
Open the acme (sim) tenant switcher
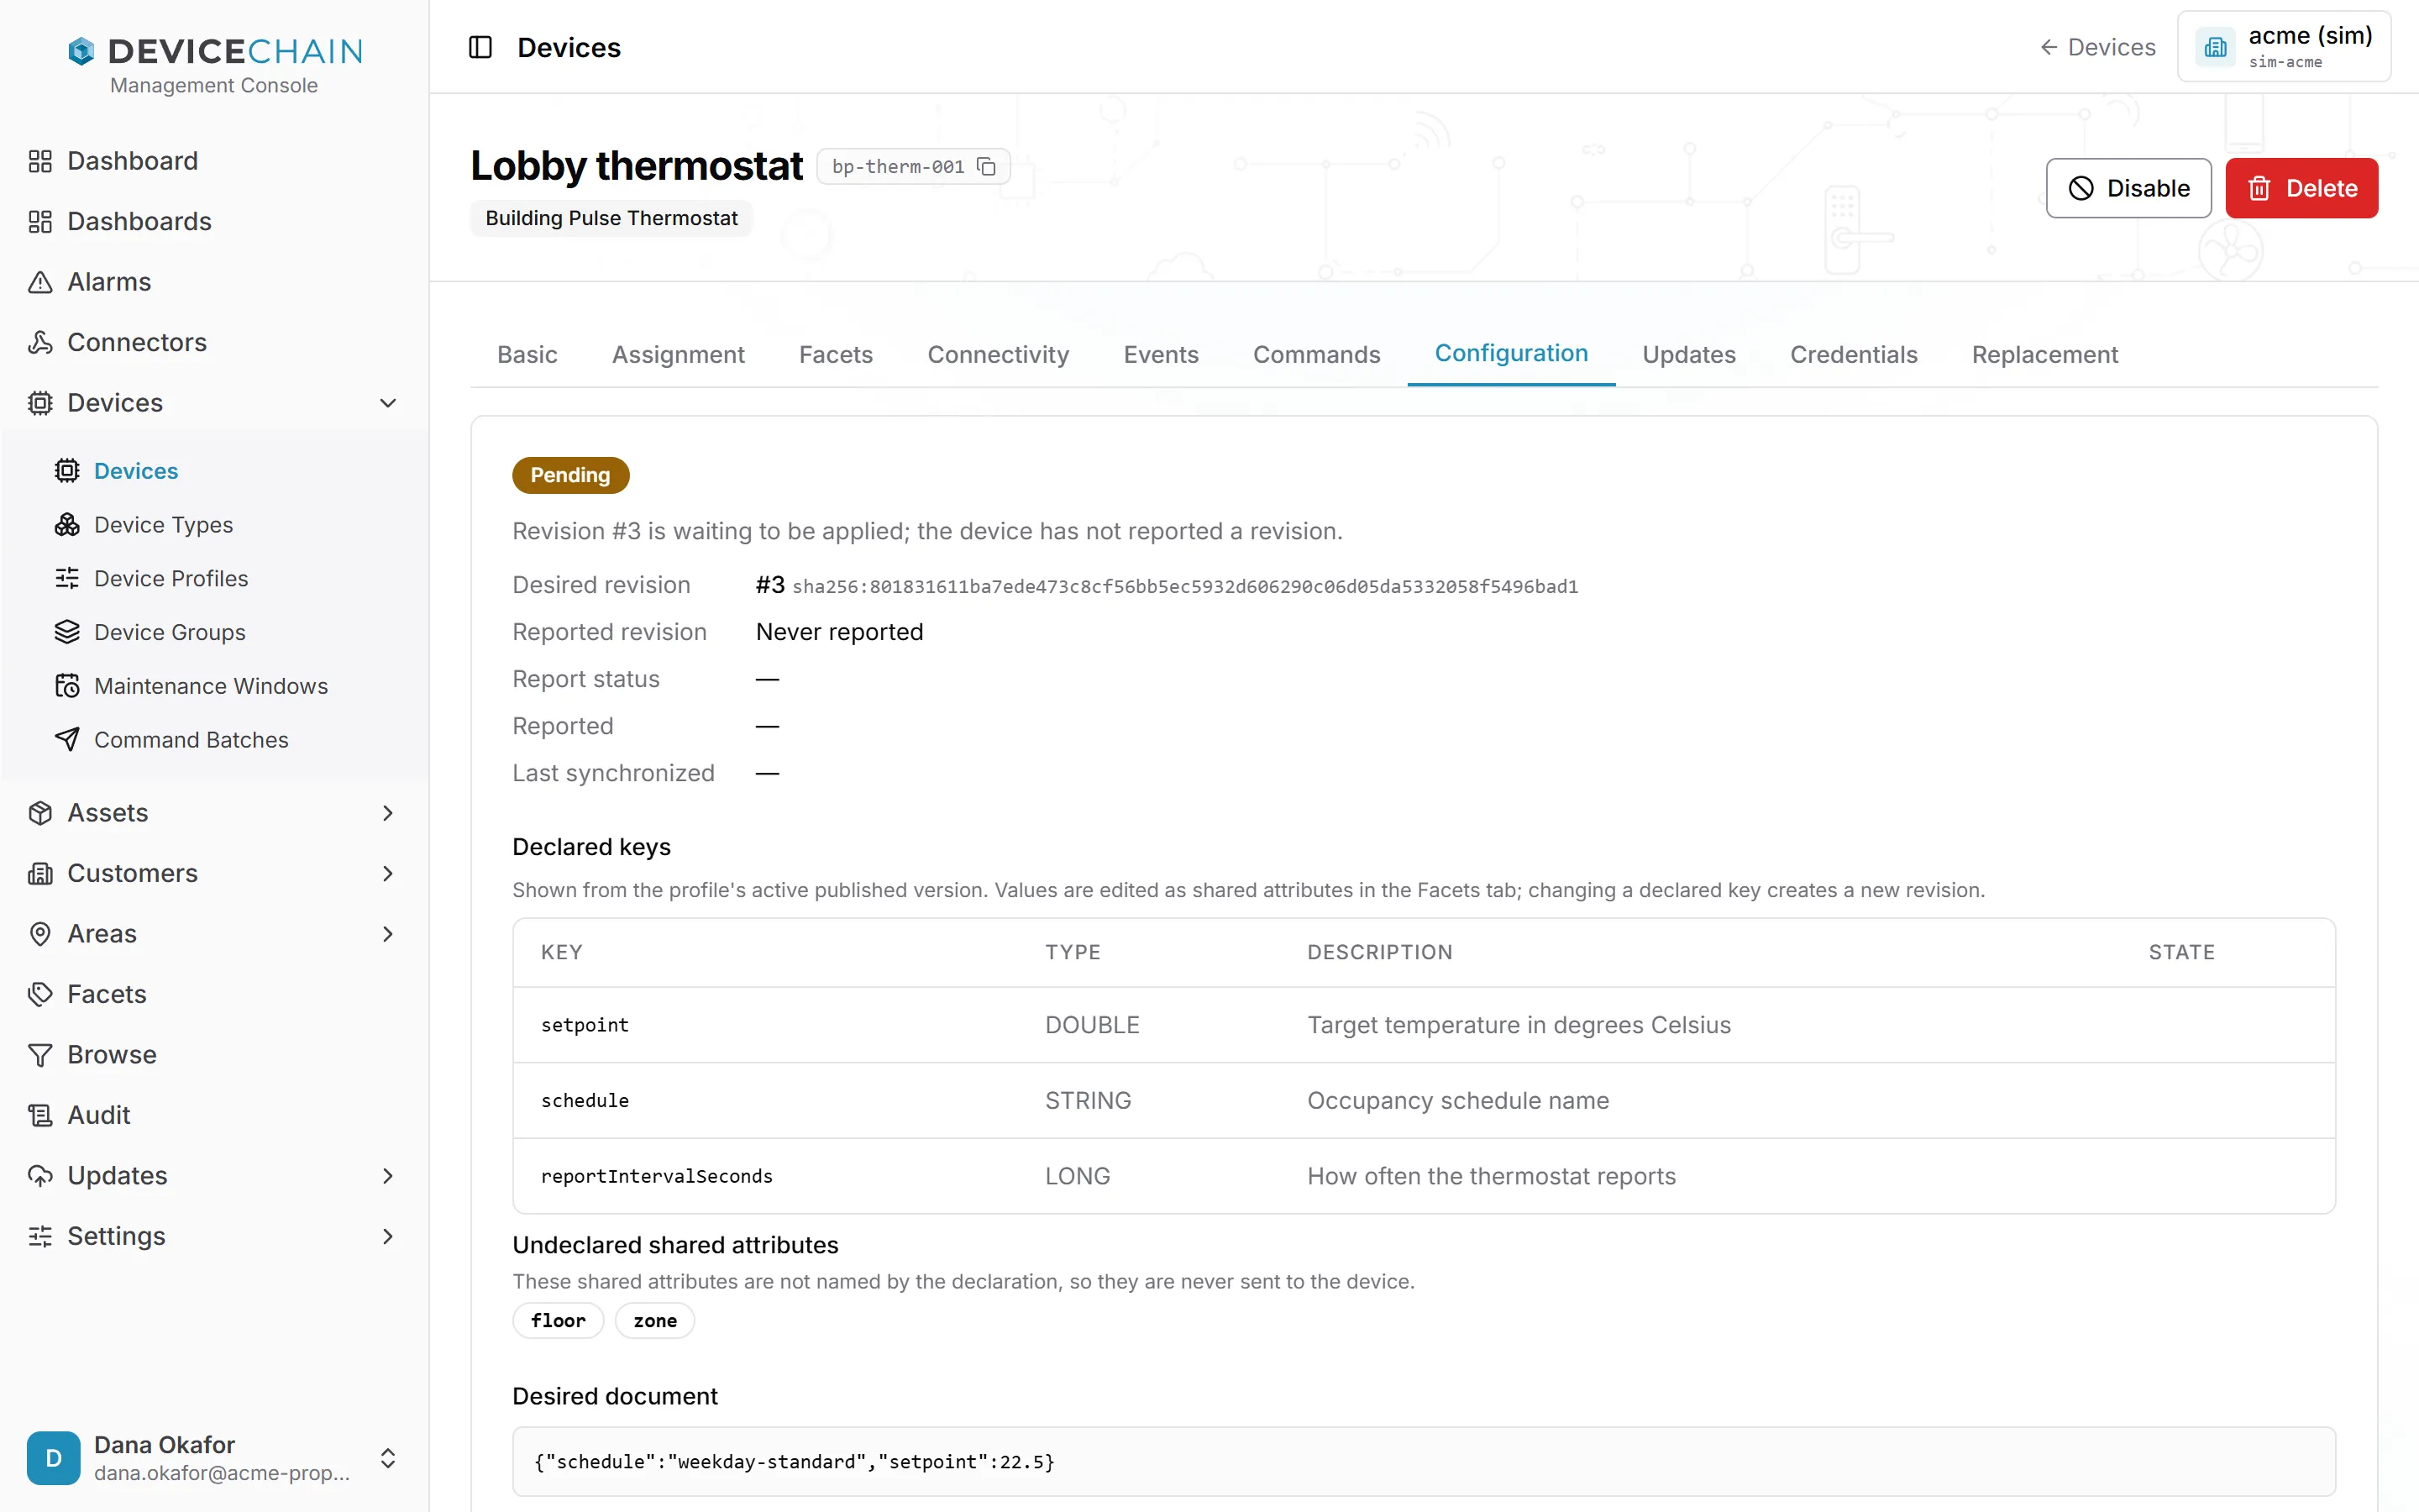[2283, 46]
